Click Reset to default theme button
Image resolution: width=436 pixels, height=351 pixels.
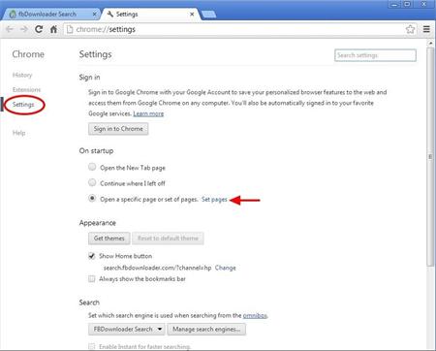click(x=168, y=239)
